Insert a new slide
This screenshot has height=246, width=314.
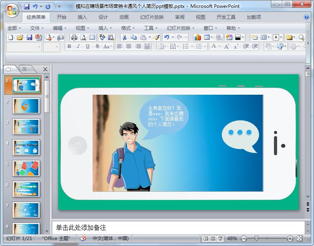pos(254,37)
